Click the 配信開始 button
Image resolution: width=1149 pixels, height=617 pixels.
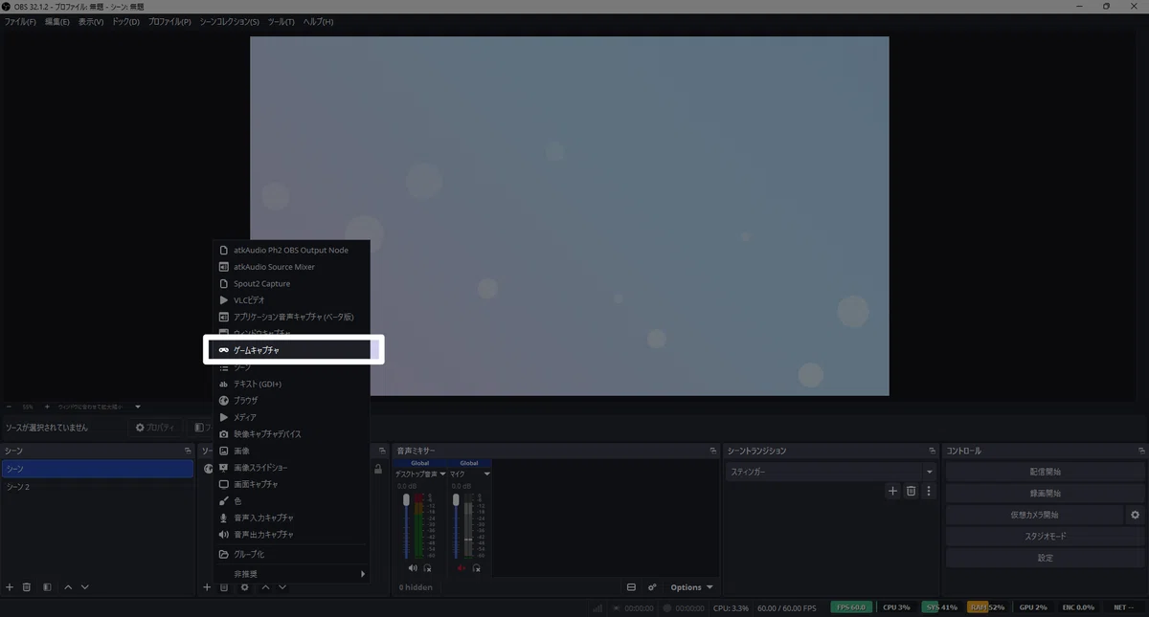[1045, 472]
